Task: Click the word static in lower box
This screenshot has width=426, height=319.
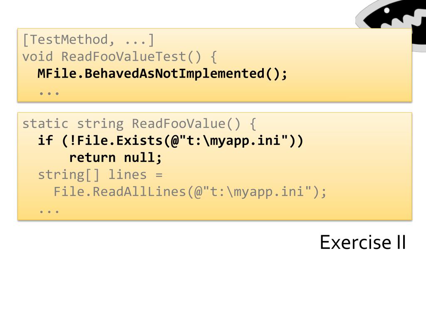Action: tap(45, 124)
